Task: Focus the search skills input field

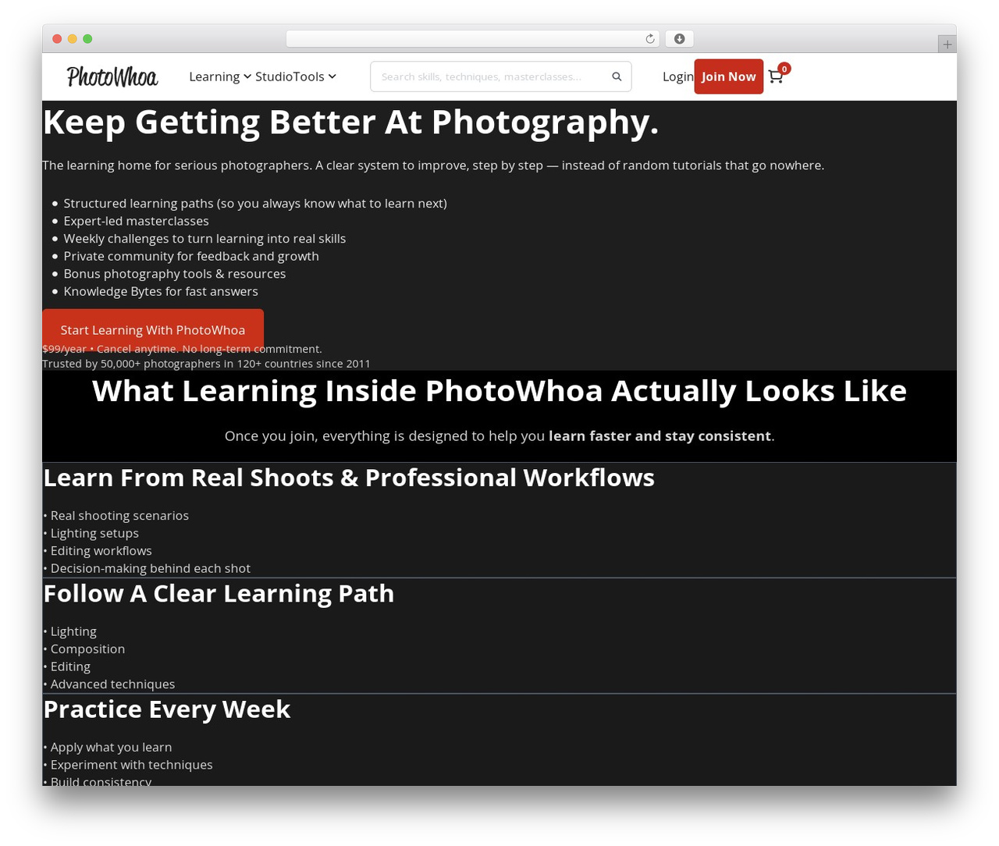Action: coord(492,76)
